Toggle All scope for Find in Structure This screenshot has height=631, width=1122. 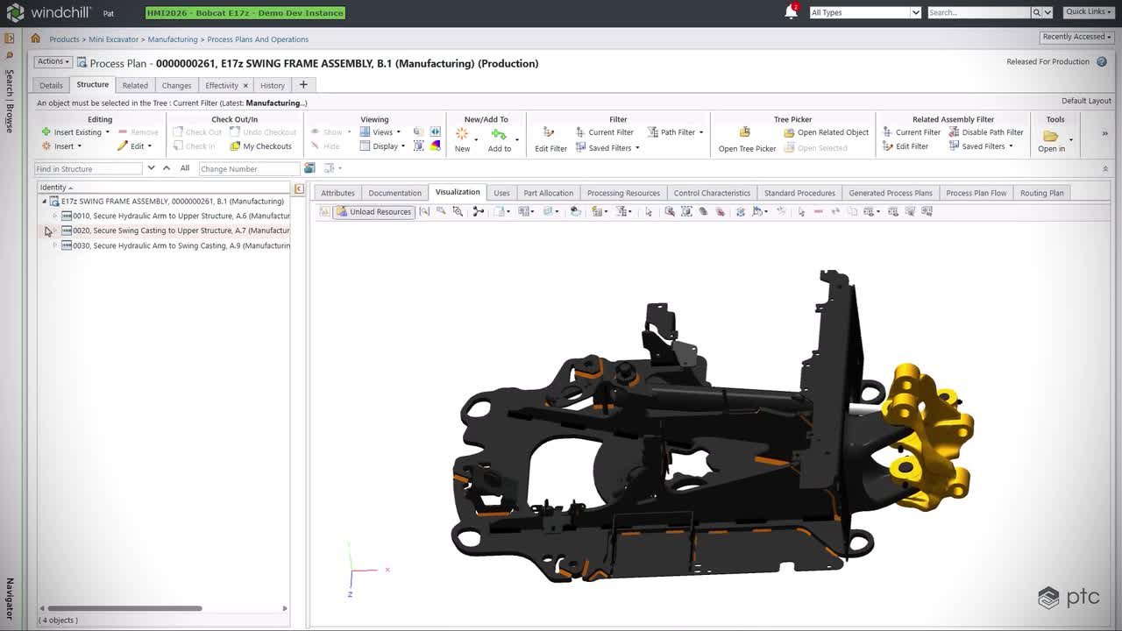pyautogui.click(x=185, y=168)
